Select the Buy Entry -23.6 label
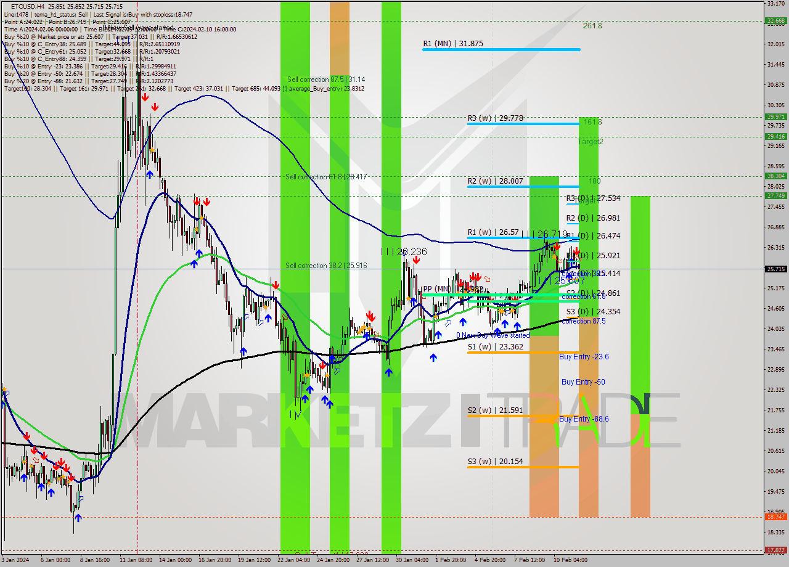 [x=584, y=357]
